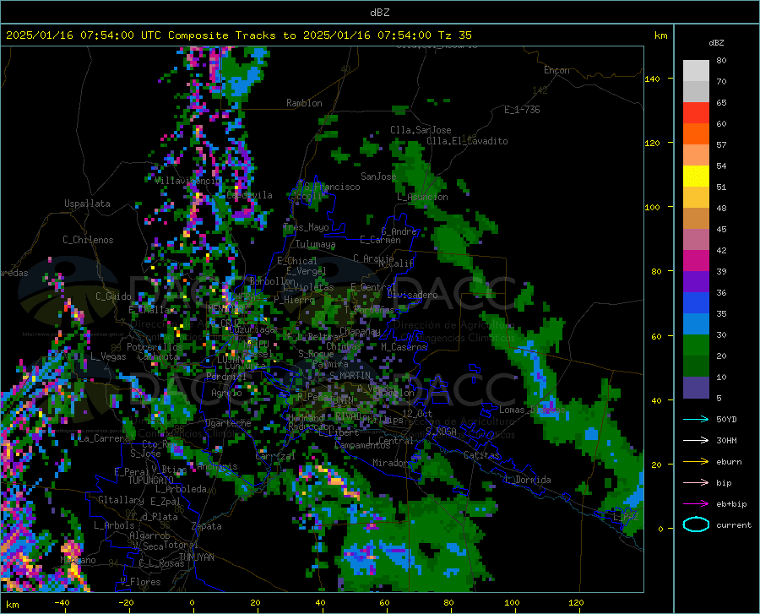760x614 pixels.
Task: Click the 'Tz 35' text in header
Action: tap(455, 35)
